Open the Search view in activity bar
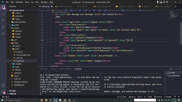Screen dimensions: 182x102 click(x=3, y=14)
